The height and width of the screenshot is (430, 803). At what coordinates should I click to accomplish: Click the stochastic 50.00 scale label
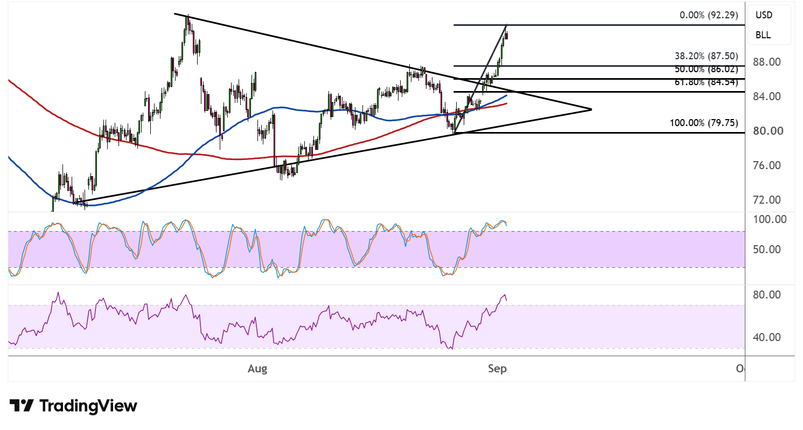pos(767,249)
